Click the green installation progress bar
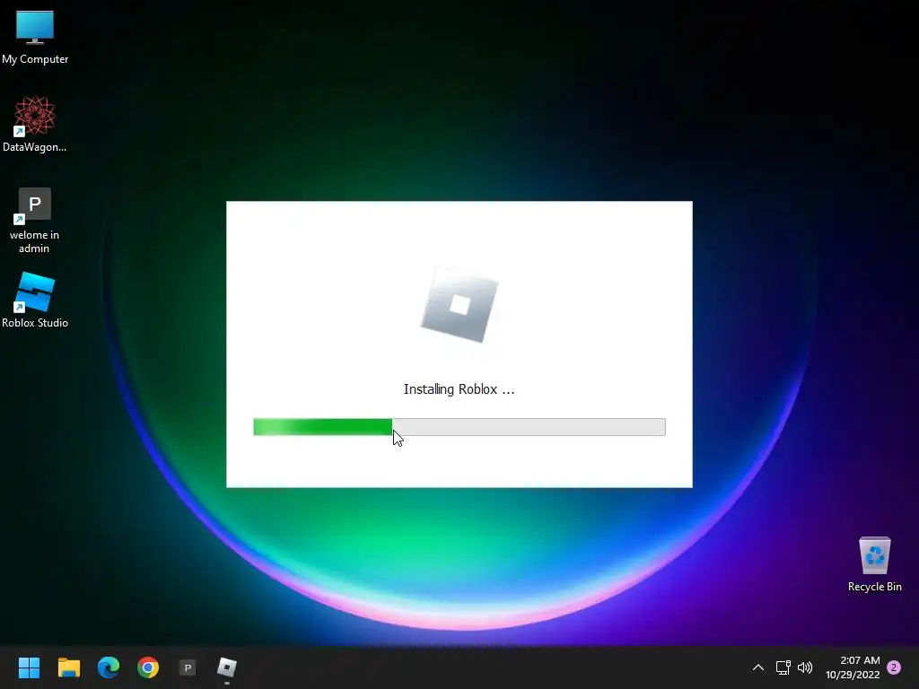 pyautogui.click(x=459, y=427)
